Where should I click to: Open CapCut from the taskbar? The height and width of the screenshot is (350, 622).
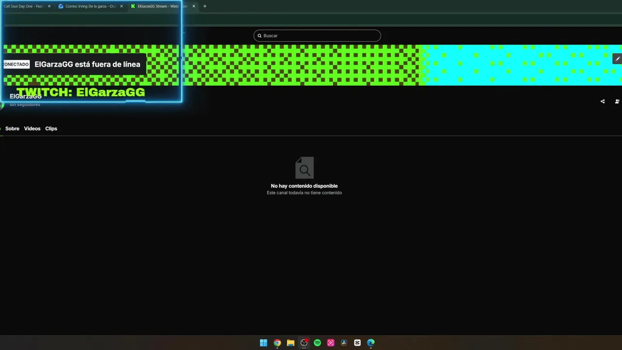tap(358, 343)
